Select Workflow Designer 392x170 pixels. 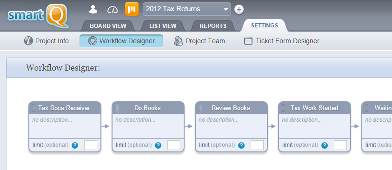pyautogui.click(x=121, y=41)
